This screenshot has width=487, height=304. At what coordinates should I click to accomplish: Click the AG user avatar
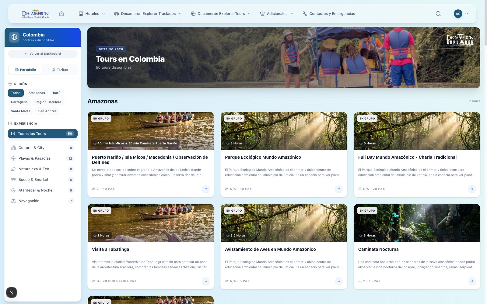coord(458,14)
